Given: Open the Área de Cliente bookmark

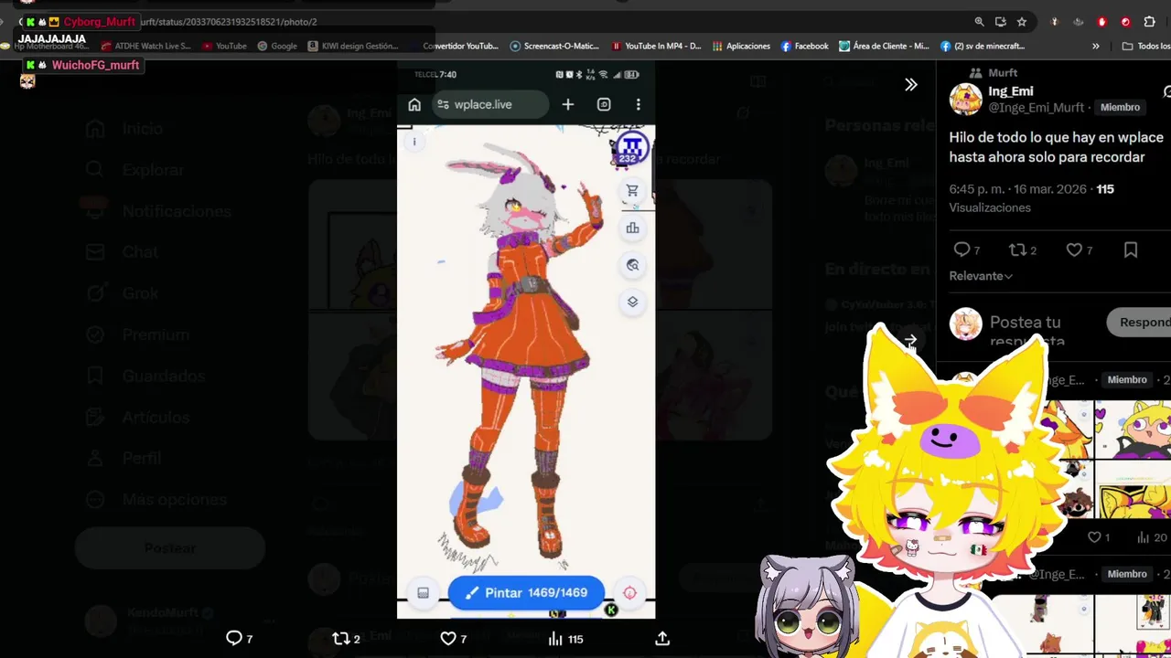Looking at the screenshot, I should click(x=884, y=46).
